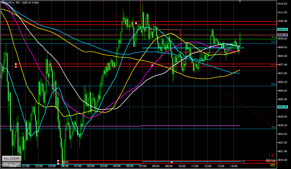The image size is (291, 169).
Task: Click the white anchor handle on the magenta line
Action: (x=152, y=65)
